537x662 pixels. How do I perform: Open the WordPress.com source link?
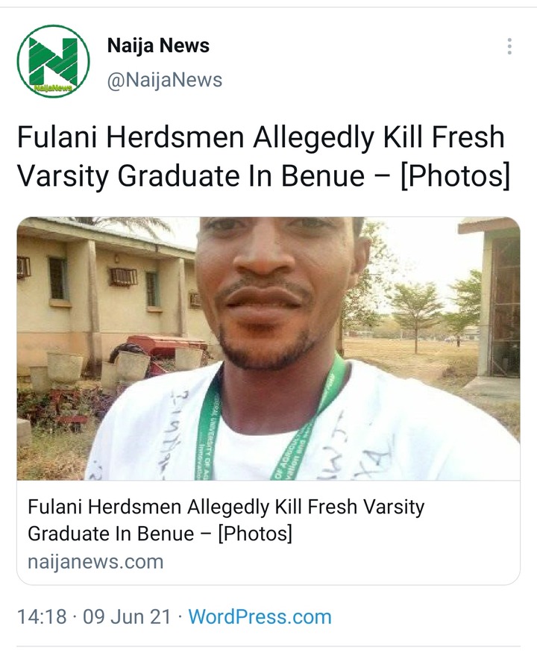click(260, 616)
